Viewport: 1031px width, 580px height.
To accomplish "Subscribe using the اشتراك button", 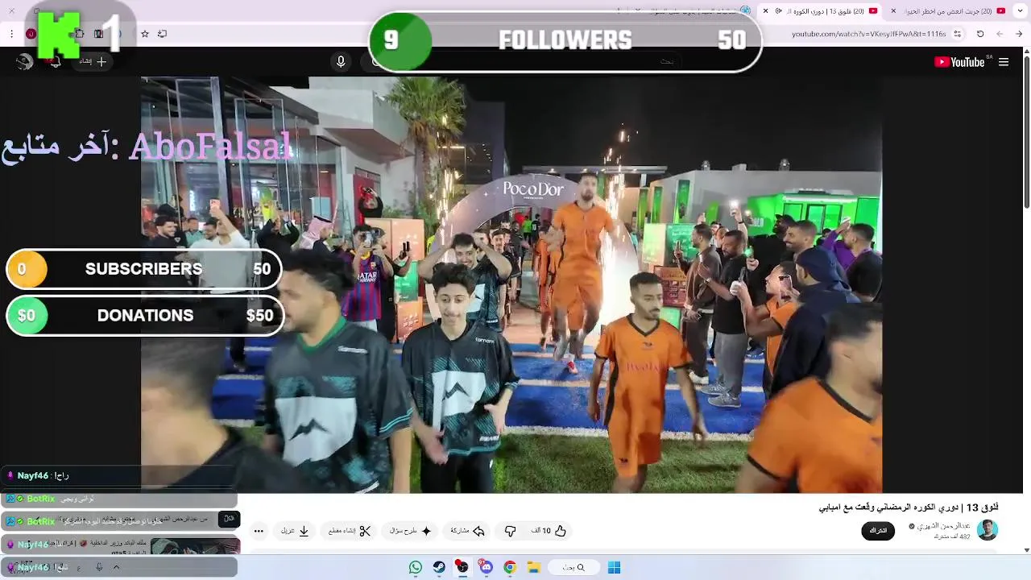I will (x=878, y=531).
